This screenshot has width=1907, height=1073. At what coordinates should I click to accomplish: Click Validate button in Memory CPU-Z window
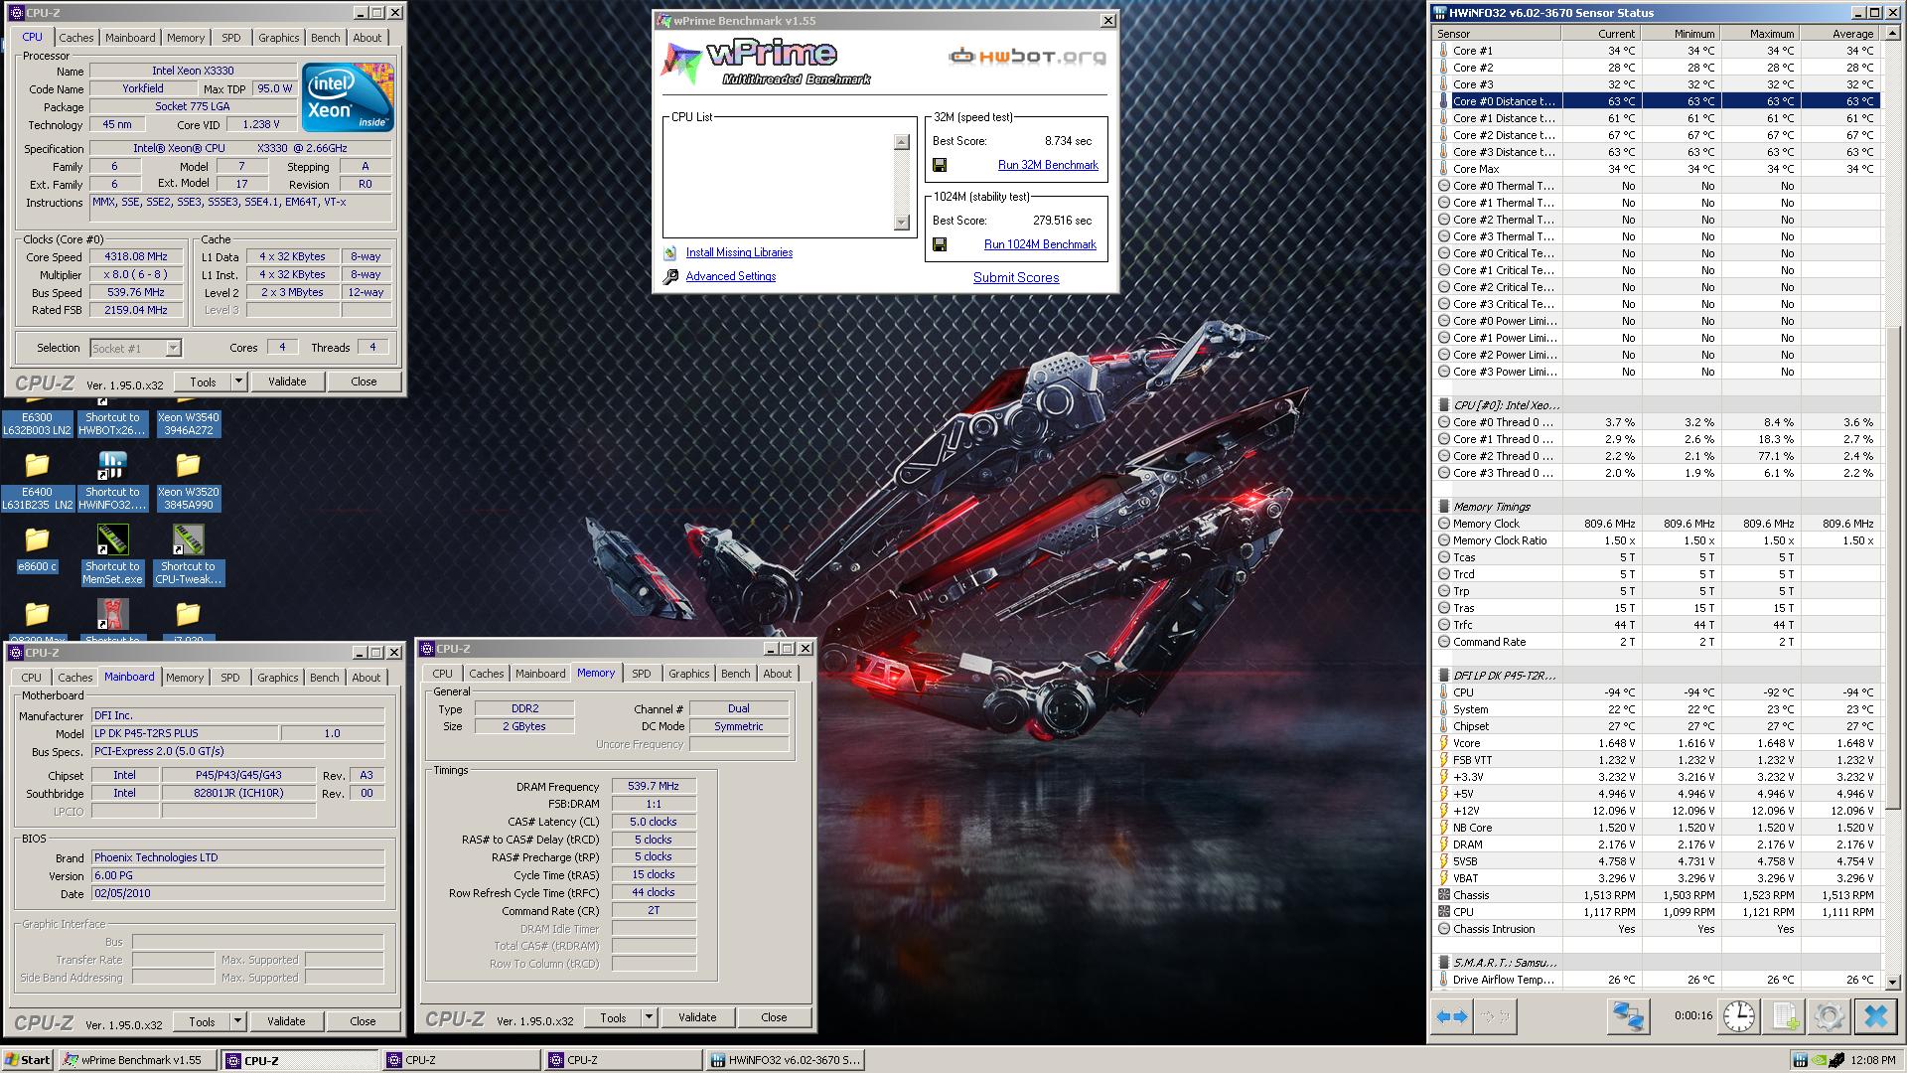[697, 1017]
